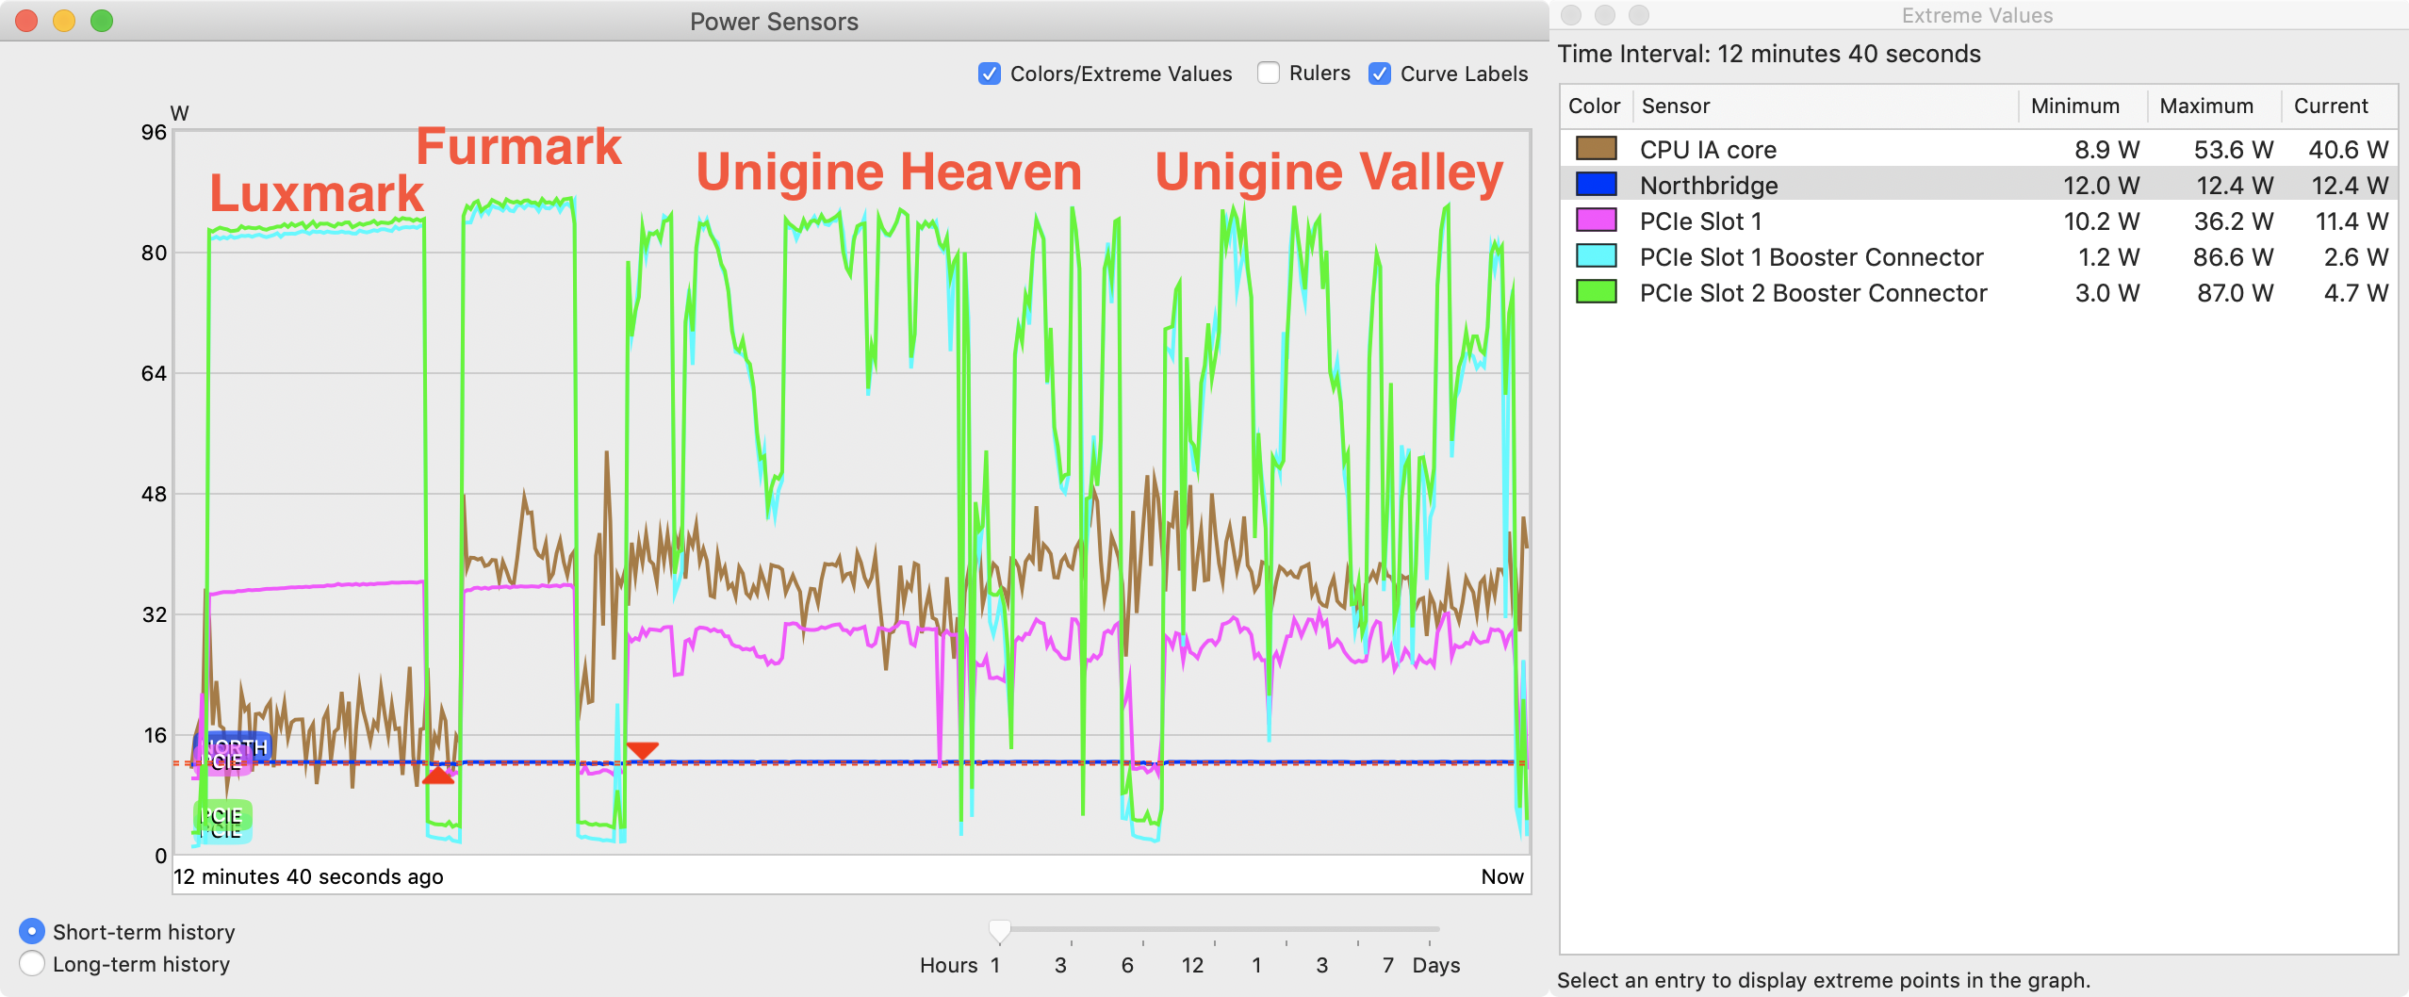This screenshot has width=2409, height=997.
Task: Select the PCIe Slot 1 sensor row
Action: tap(1978, 221)
